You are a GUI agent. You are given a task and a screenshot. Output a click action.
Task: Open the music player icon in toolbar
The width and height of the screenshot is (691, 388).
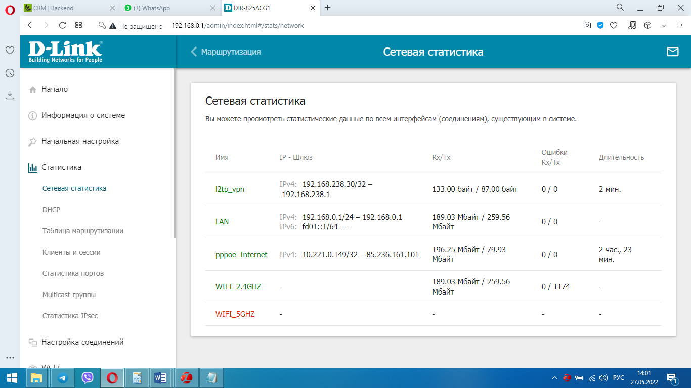tap(632, 25)
